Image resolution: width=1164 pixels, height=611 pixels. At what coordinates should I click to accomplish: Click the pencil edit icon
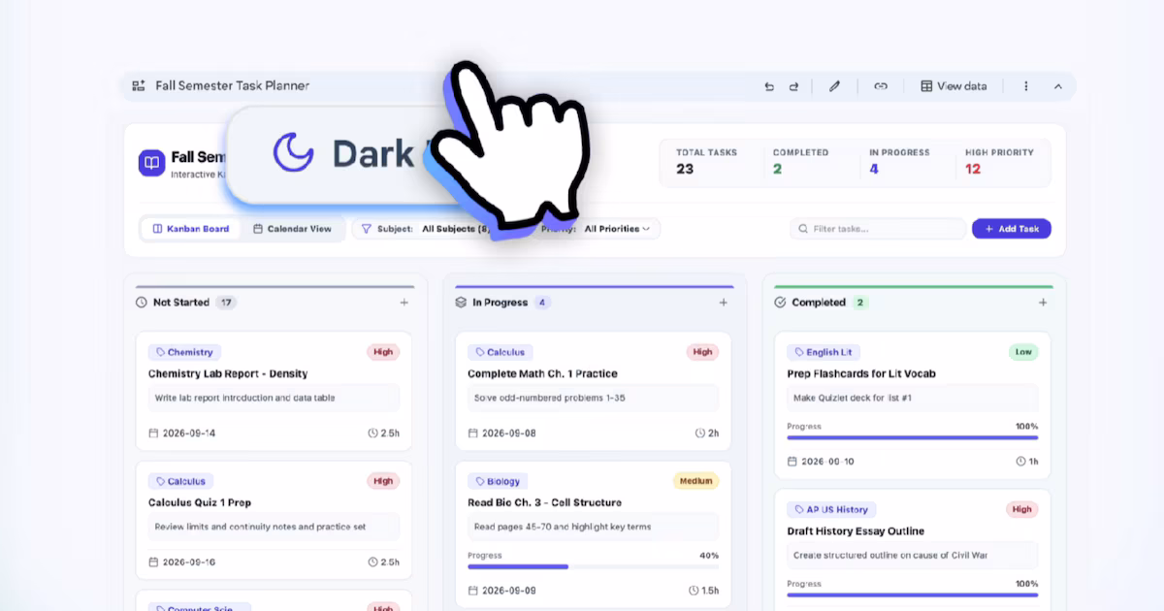point(834,86)
